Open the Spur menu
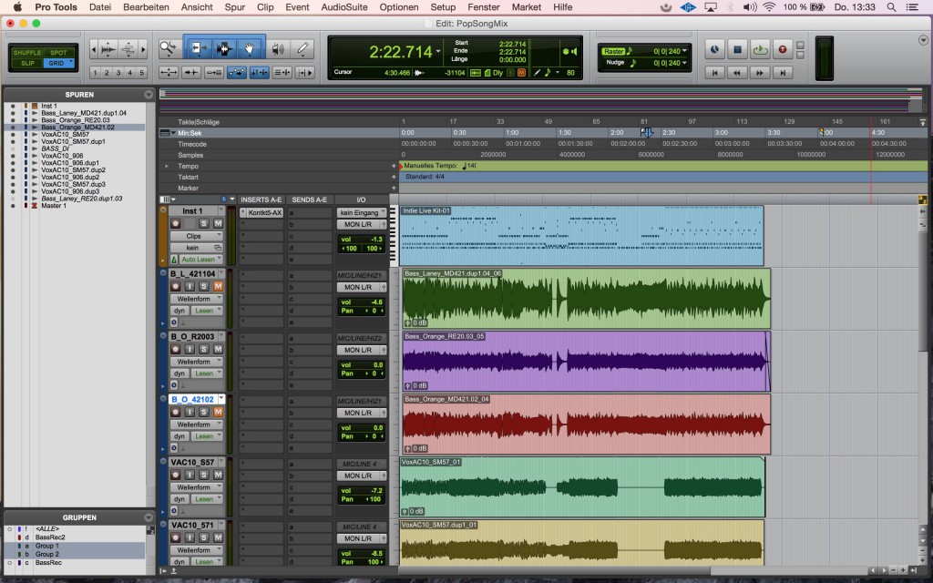 [x=234, y=7]
